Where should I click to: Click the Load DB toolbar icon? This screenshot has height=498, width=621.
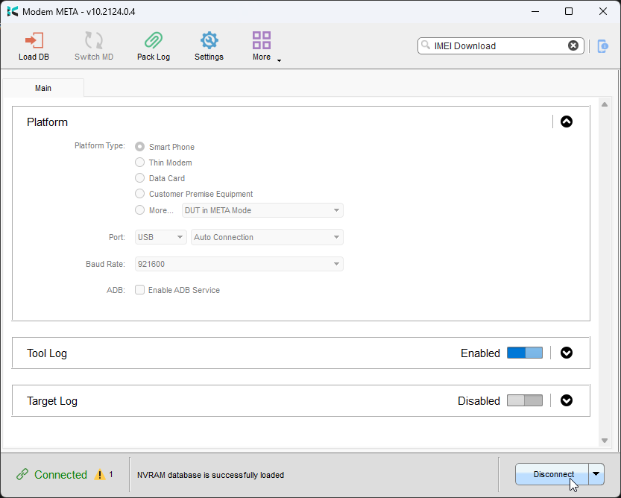point(34,41)
